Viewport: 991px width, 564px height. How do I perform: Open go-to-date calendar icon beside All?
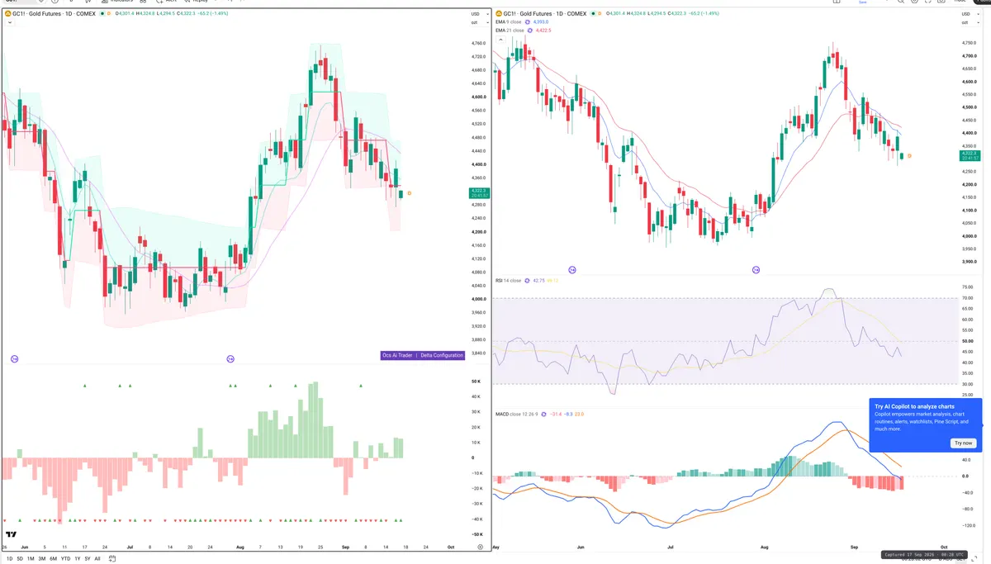coord(112,558)
